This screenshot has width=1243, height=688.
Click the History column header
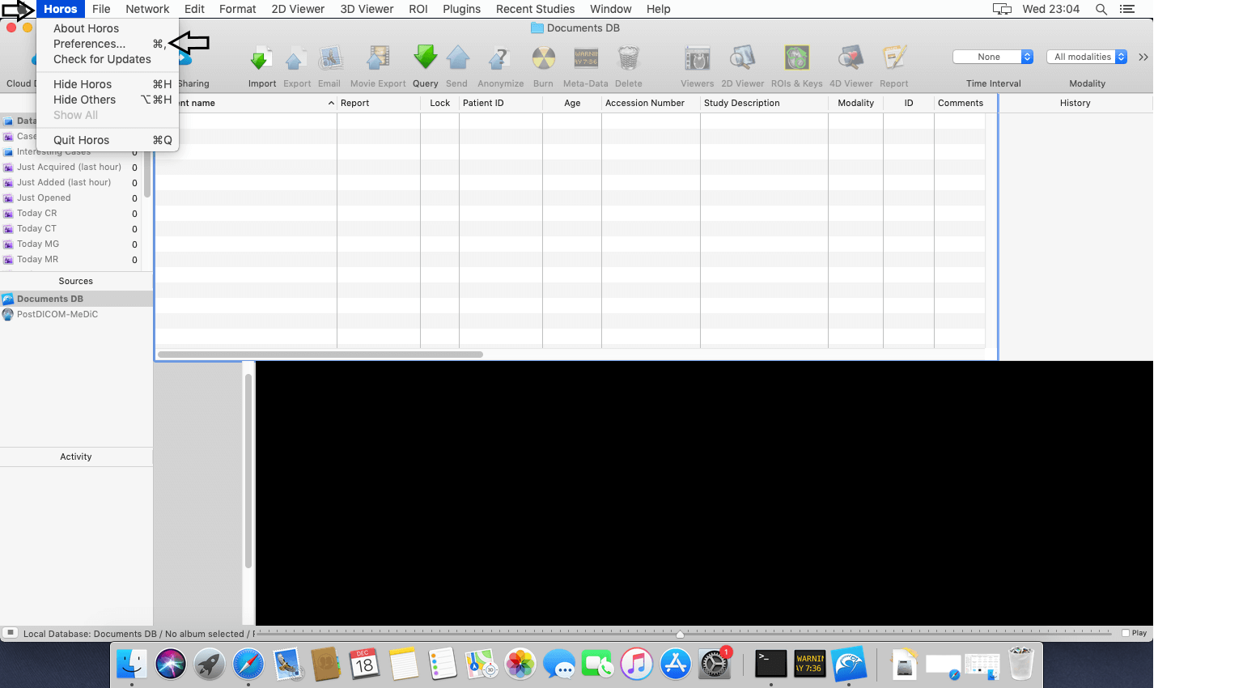click(x=1075, y=103)
